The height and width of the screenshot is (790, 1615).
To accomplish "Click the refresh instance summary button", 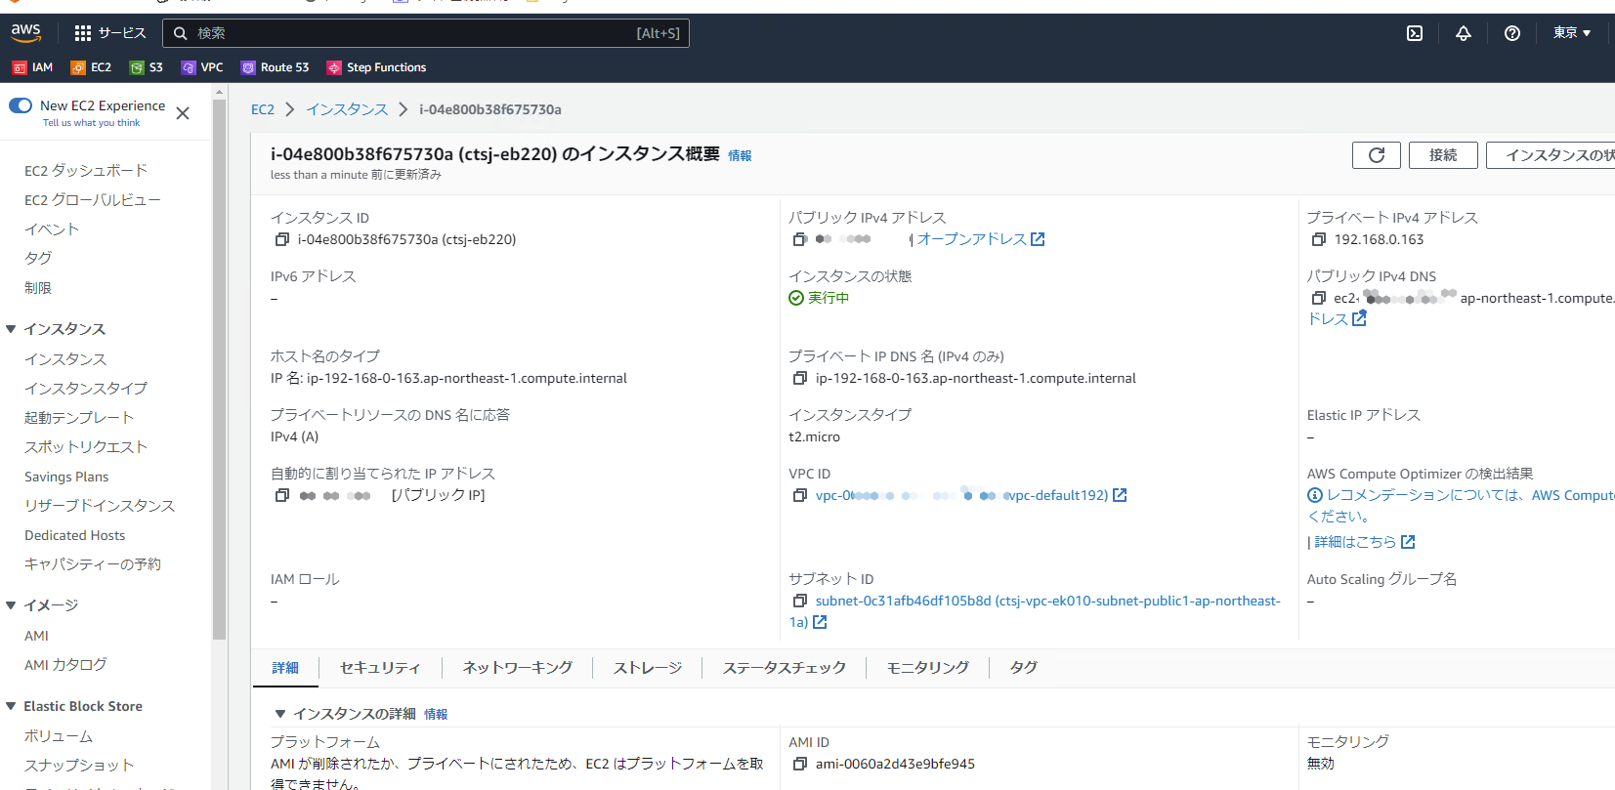I will (1377, 155).
